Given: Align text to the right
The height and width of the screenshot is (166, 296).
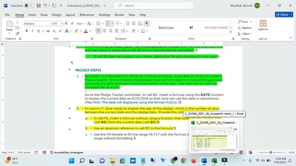Looking at the screenshot, I should point(111,31).
